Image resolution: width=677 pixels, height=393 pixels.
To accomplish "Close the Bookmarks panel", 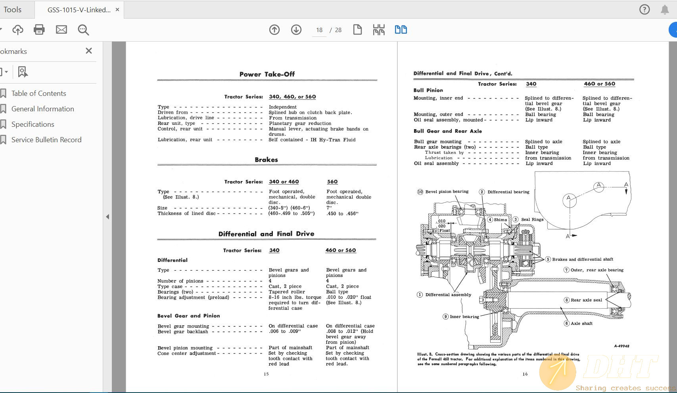I will (x=89, y=51).
